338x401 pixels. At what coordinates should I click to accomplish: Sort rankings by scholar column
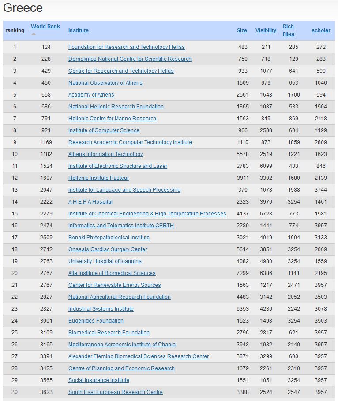click(321, 30)
